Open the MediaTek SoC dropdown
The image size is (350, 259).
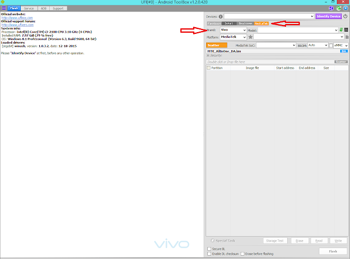(x=276, y=45)
